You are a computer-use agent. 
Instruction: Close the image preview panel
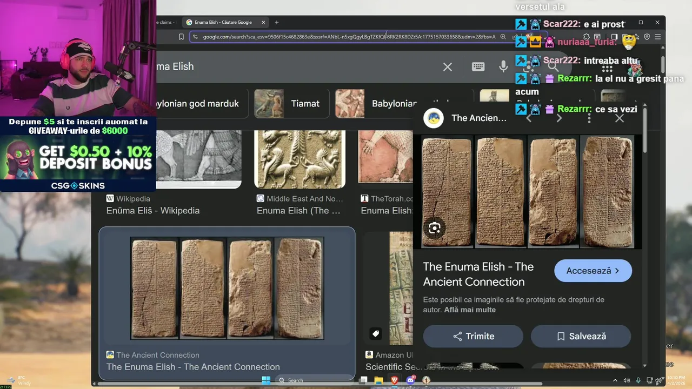pos(620,118)
